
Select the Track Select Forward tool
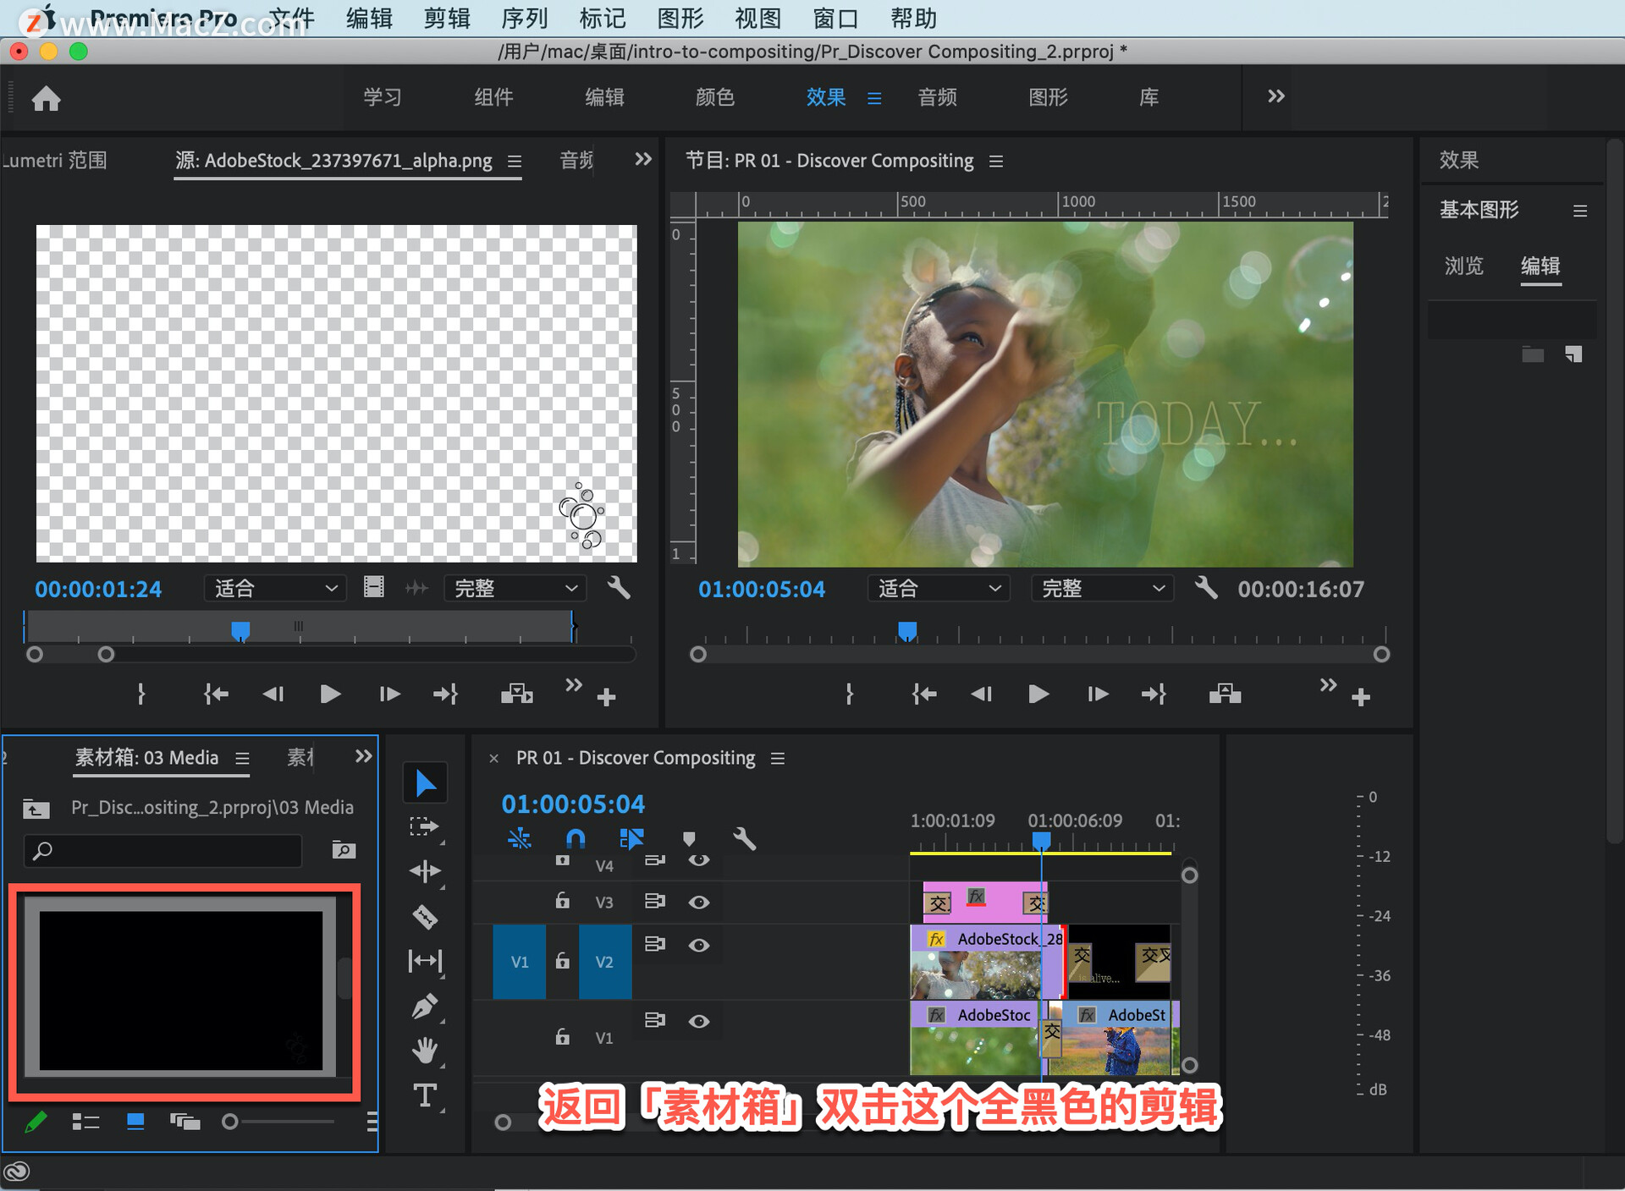tap(425, 827)
